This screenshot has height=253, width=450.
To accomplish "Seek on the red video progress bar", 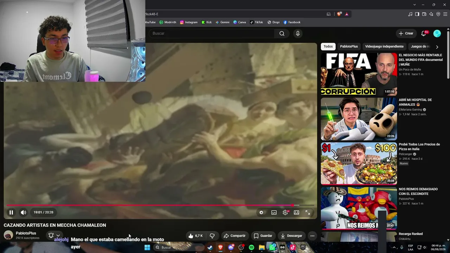I will [160, 205].
